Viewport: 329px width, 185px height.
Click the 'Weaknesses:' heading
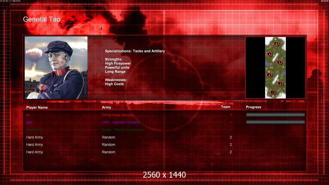click(x=116, y=80)
